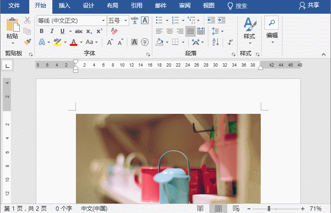Show or hide paragraph marks
This screenshot has width=331, height=213.
pos(230,42)
